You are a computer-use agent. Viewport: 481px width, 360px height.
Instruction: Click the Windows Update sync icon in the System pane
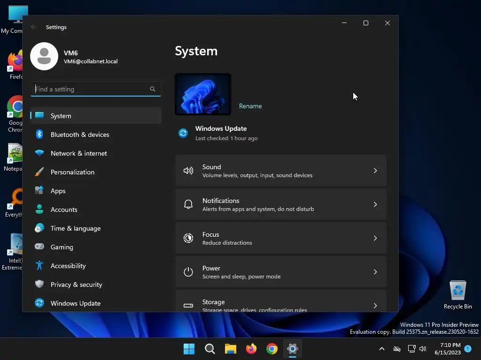pyautogui.click(x=183, y=133)
